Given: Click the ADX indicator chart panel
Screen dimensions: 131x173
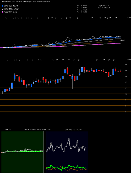Looking at the screenshot, I should 67,152.
